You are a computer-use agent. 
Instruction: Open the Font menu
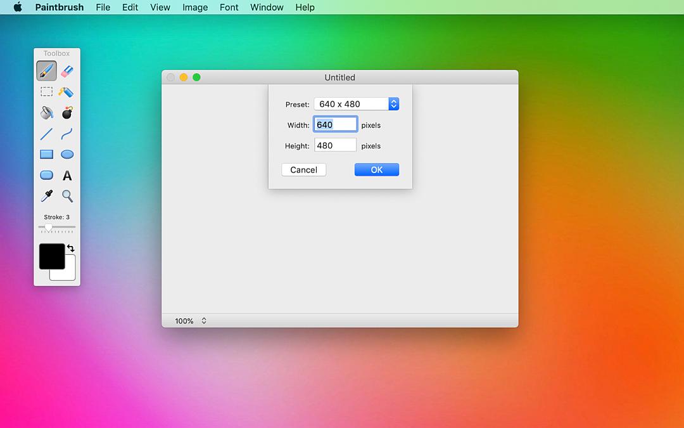click(x=229, y=7)
